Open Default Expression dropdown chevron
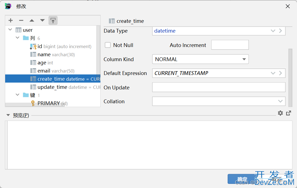The image size is (297, 188). pos(273,73)
